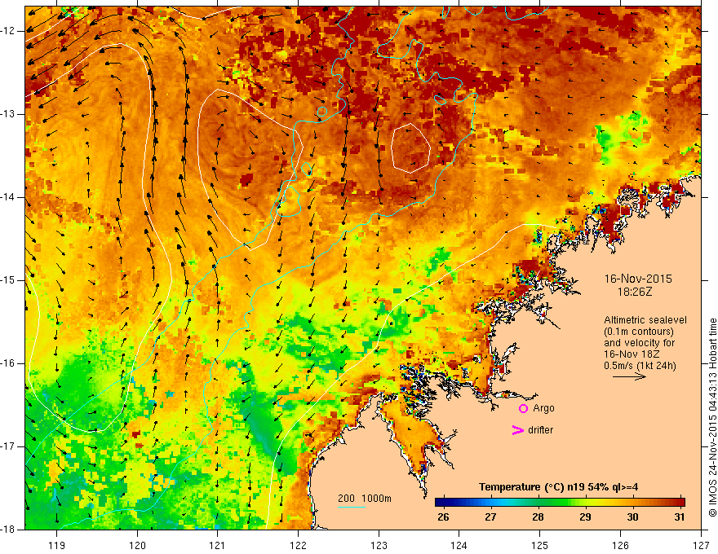Click the '16-Nov-2015' date label
The image size is (718, 554).
point(638,279)
